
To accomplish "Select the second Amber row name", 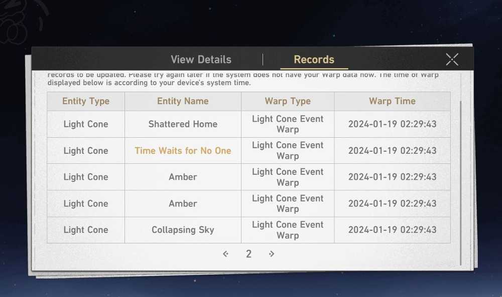I will (x=183, y=203).
